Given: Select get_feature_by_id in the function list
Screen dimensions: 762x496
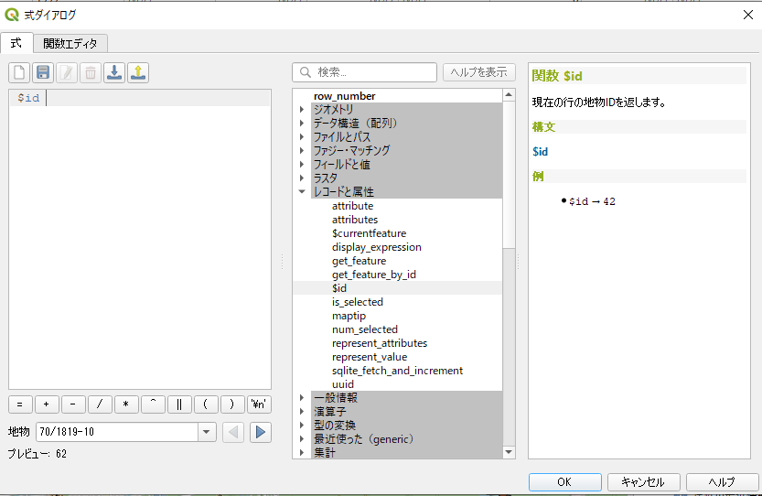Looking at the screenshot, I should pos(374,275).
